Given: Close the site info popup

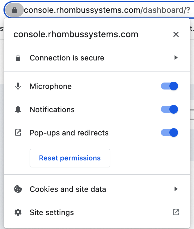Looking at the screenshot, I should pos(176,35).
